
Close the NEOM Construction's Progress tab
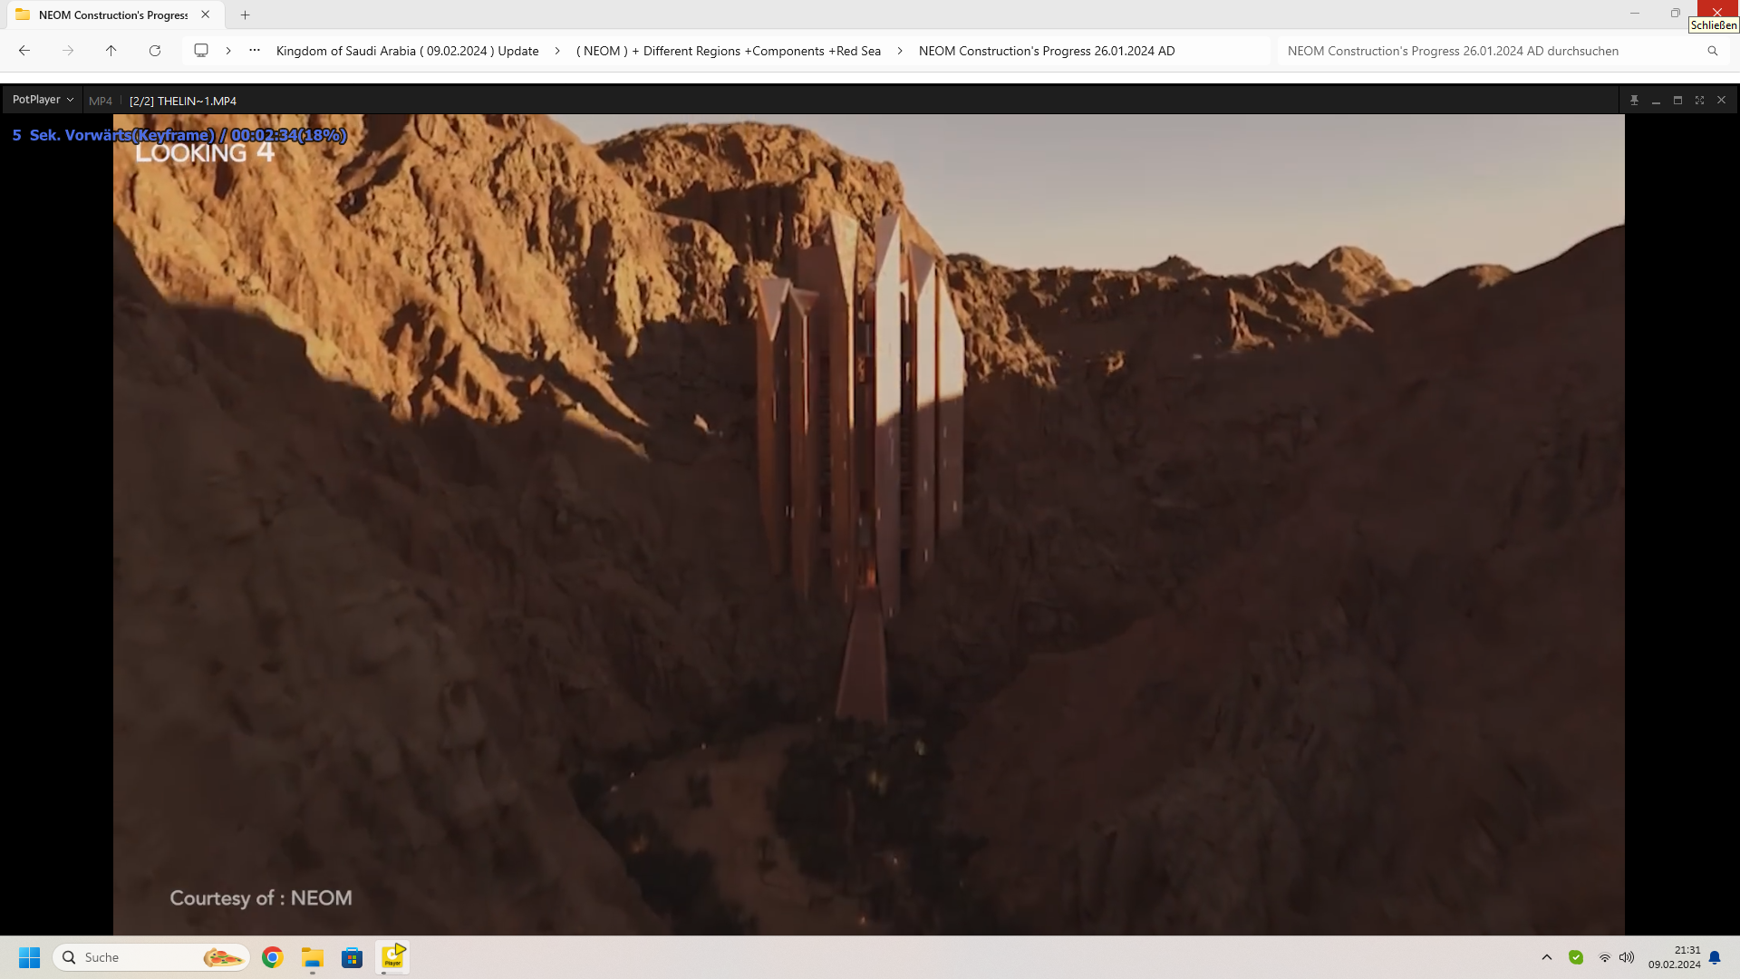click(x=206, y=15)
